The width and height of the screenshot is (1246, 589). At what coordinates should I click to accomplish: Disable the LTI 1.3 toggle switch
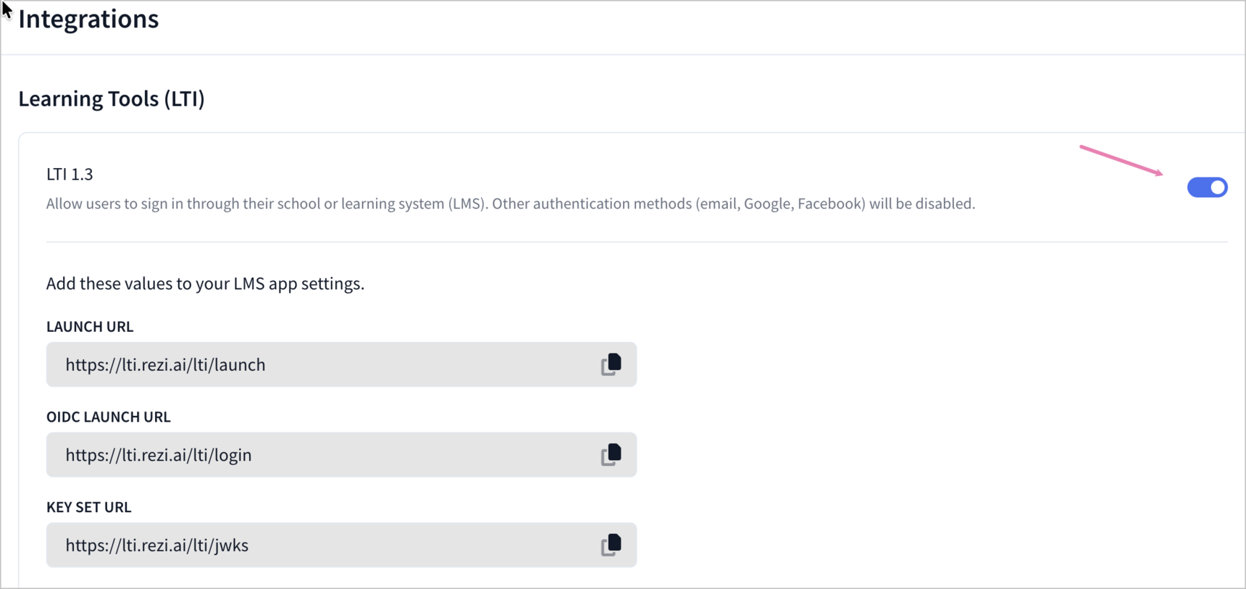(x=1207, y=188)
